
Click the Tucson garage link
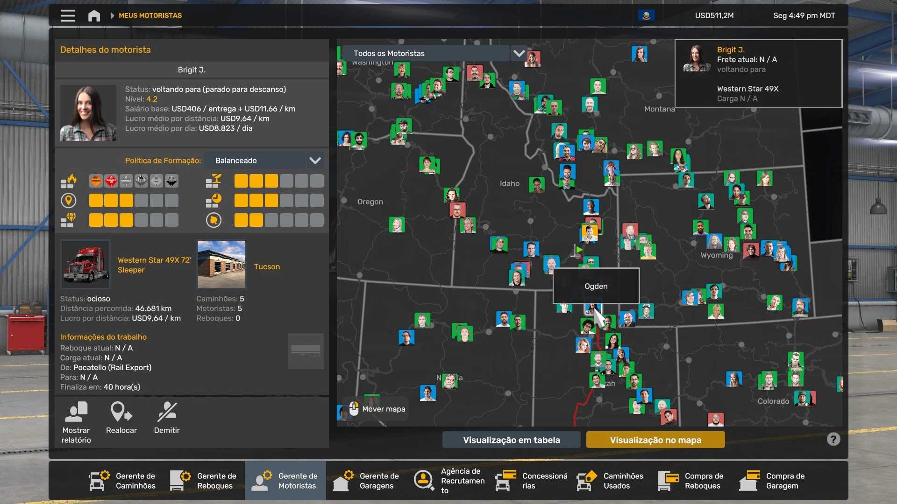pos(267,266)
